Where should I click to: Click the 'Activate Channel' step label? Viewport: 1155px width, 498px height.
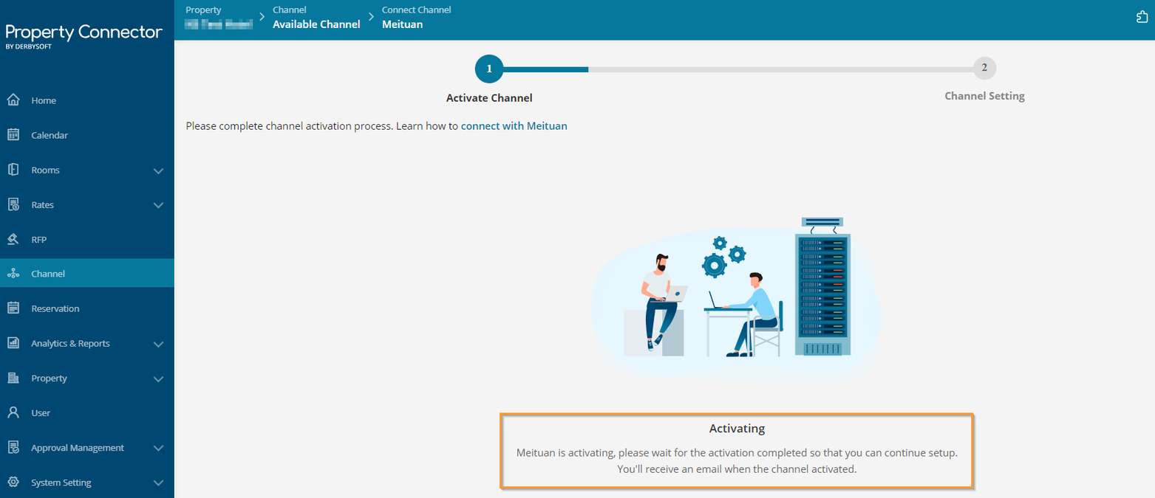coord(489,97)
